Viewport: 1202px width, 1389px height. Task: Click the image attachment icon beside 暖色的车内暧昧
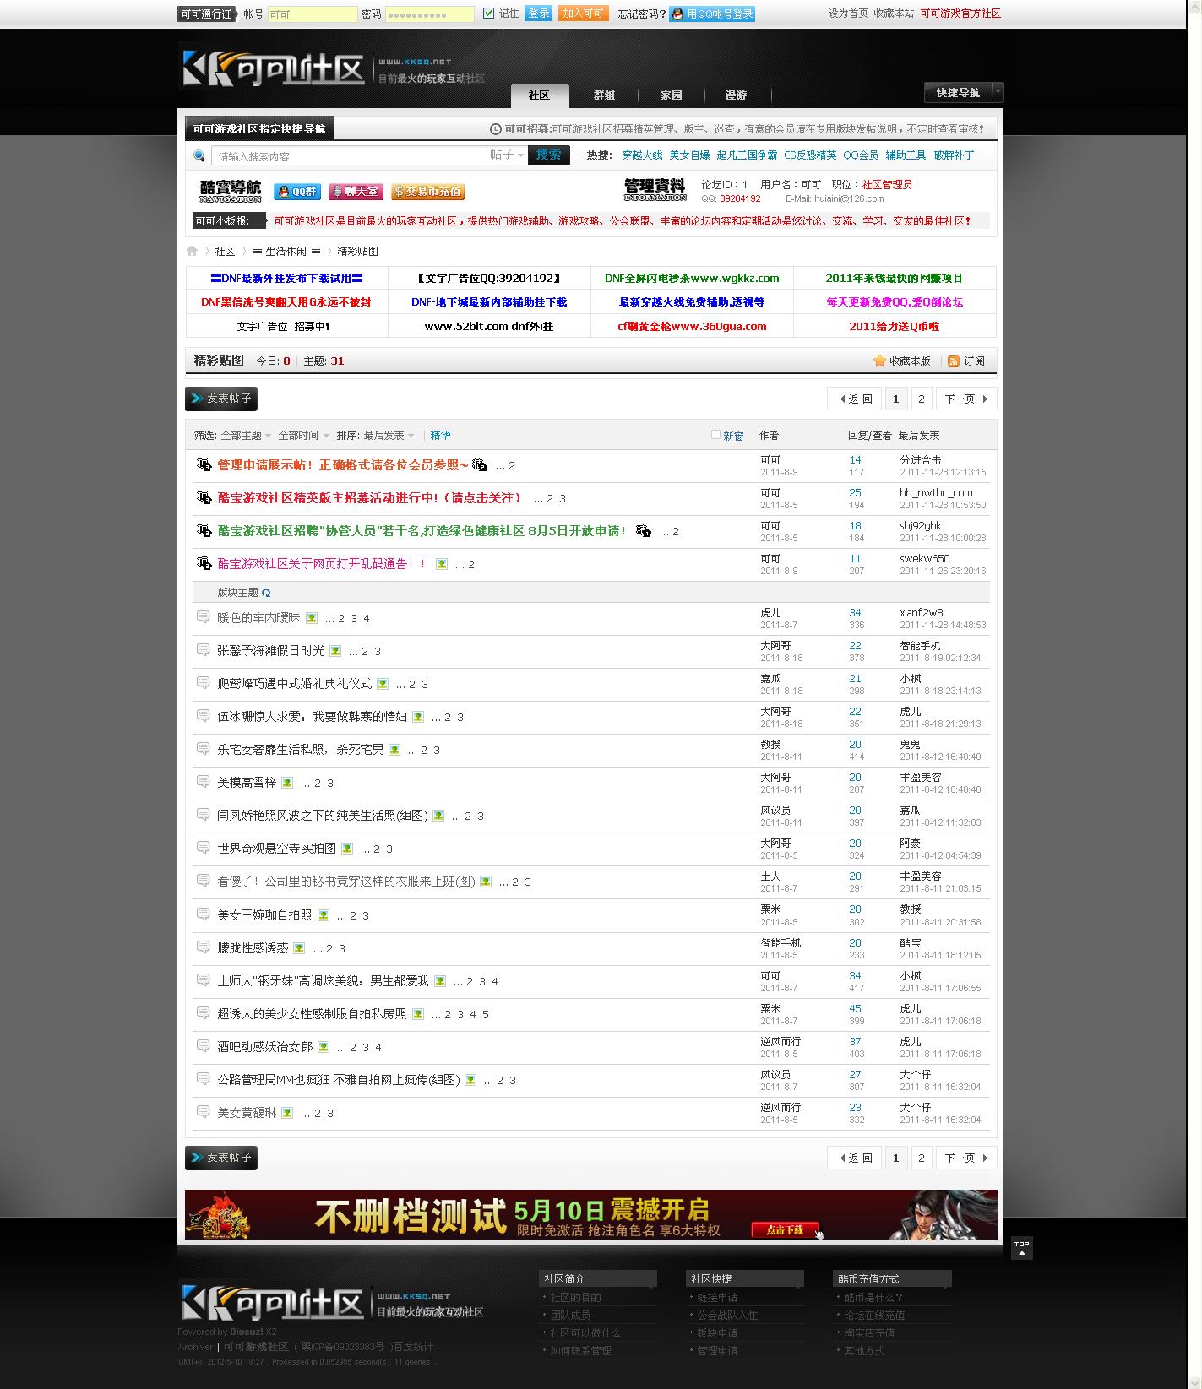pyautogui.click(x=312, y=618)
